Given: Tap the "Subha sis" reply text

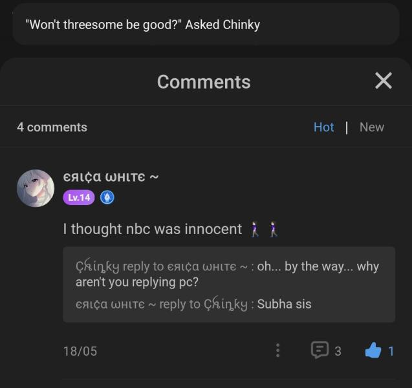Looking at the screenshot, I should 284,304.
